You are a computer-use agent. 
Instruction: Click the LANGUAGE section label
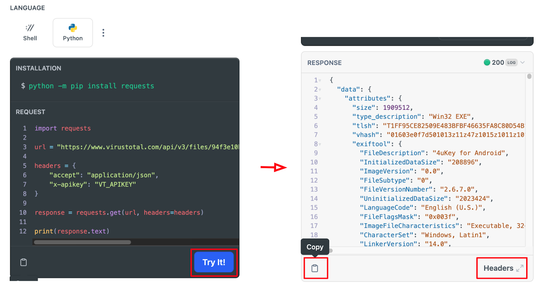(x=27, y=8)
